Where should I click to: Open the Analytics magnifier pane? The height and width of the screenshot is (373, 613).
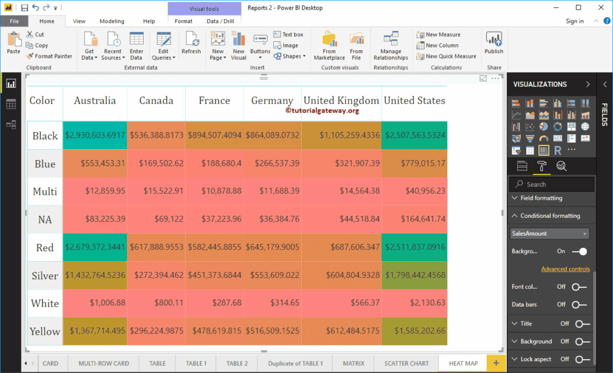click(561, 166)
